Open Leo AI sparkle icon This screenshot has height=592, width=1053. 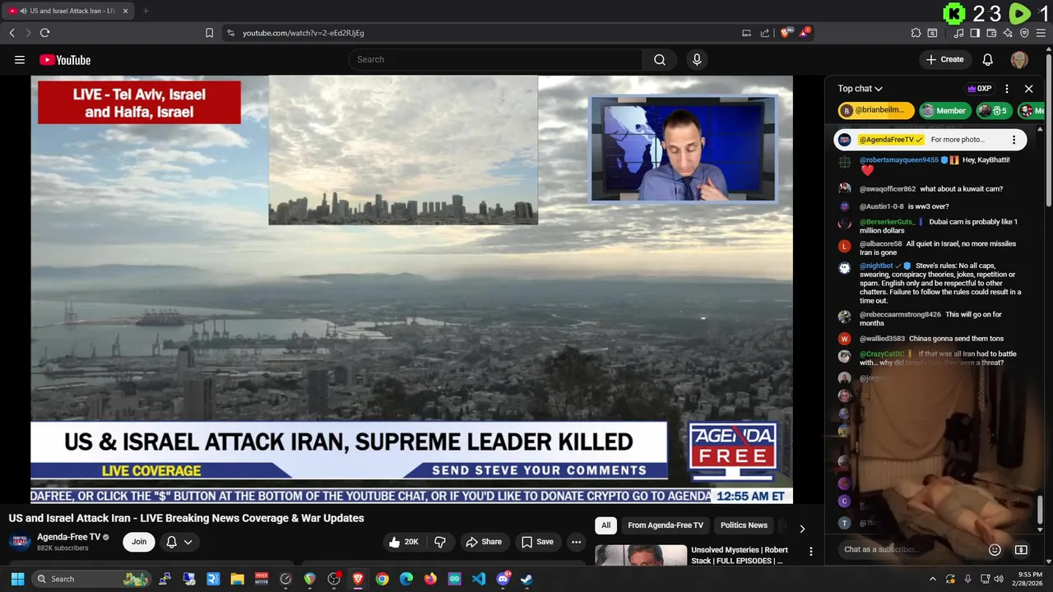1008,33
